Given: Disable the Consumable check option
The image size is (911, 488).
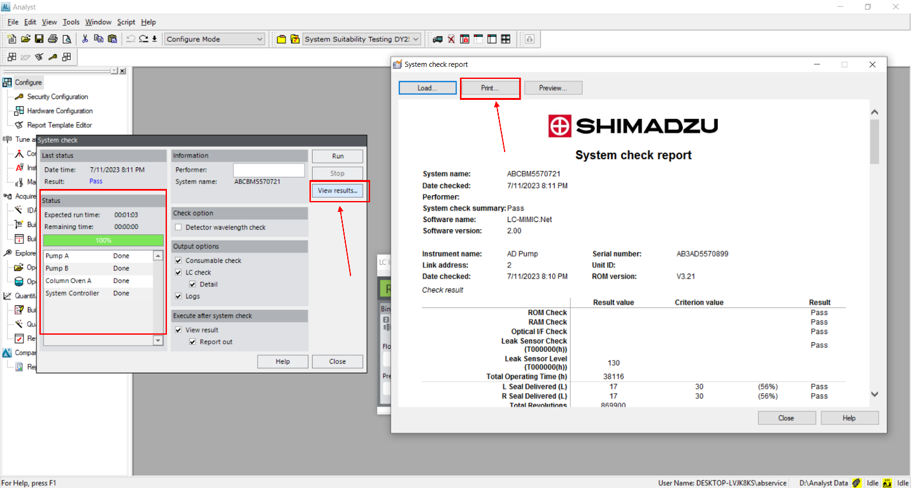Looking at the screenshot, I should point(178,260).
